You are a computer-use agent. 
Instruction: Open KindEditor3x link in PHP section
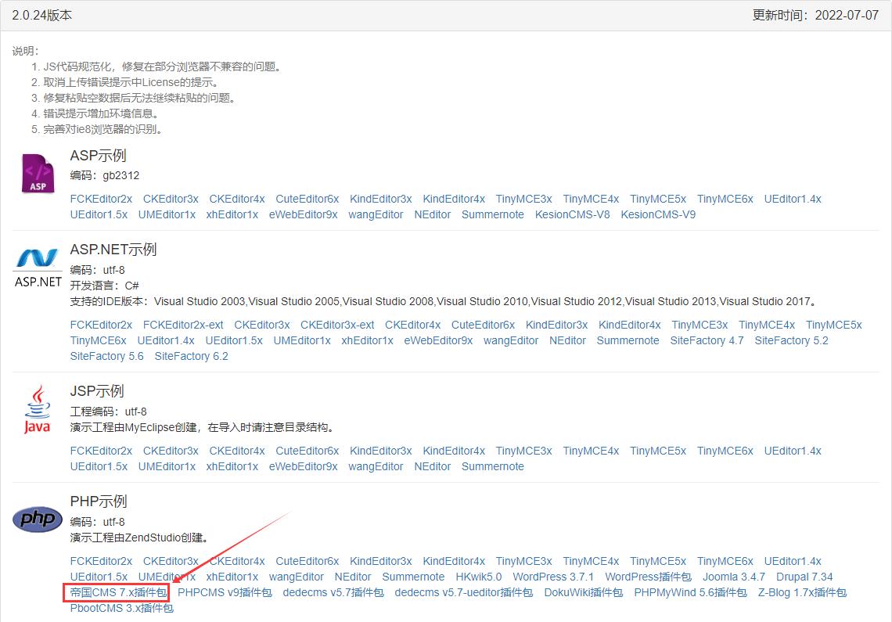(380, 561)
